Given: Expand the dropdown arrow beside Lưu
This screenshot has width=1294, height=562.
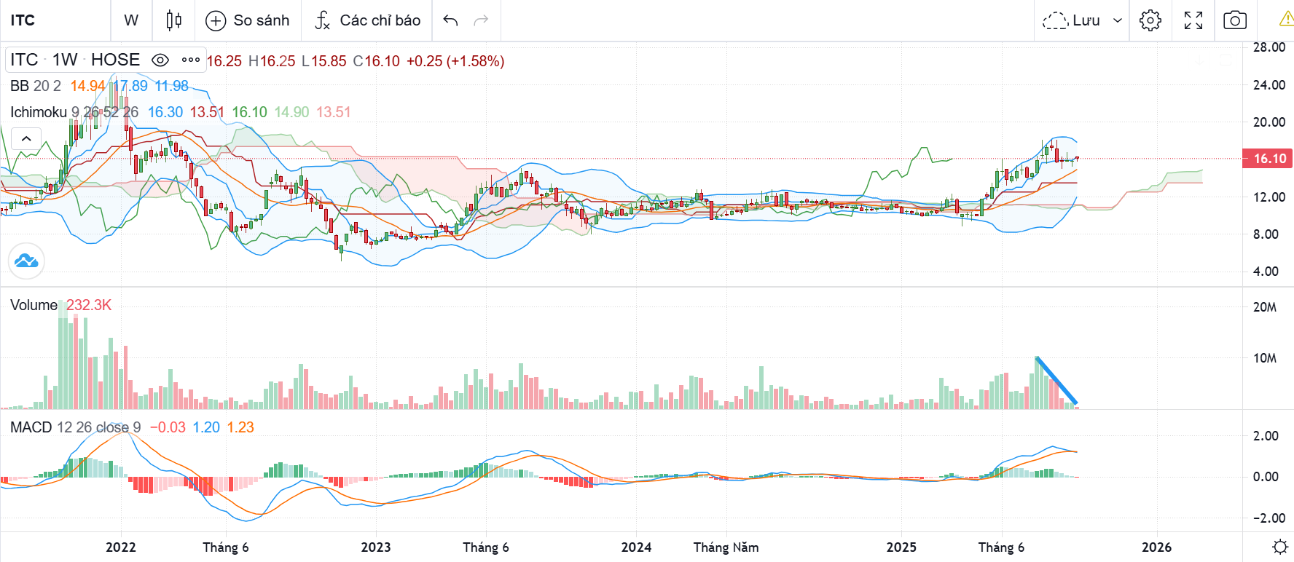Looking at the screenshot, I should coord(1117,20).
